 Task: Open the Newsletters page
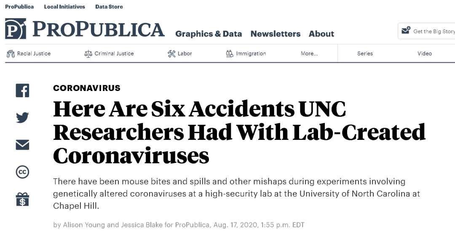pyautogui.click(x=276, y=34)
